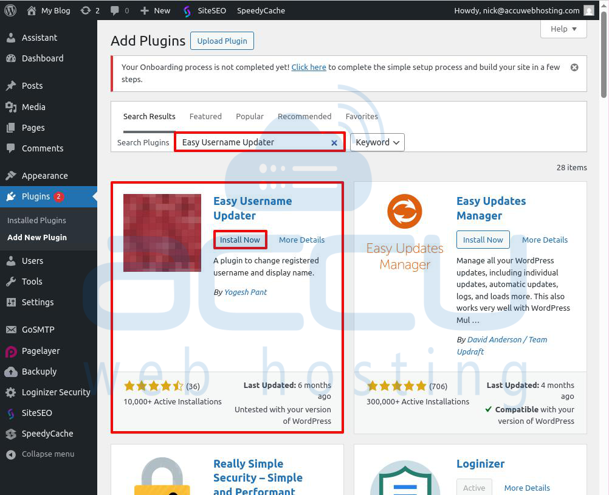Open Plugins menu with 2 badge
The image size is (609, 495).
(49, 196)
